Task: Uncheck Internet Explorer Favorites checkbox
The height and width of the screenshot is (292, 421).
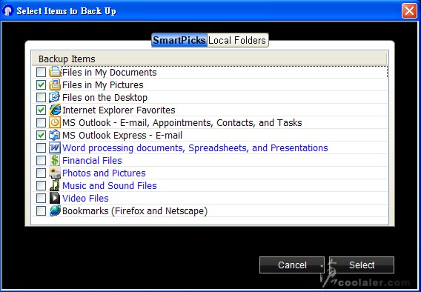Action: [x=41, y=110]
